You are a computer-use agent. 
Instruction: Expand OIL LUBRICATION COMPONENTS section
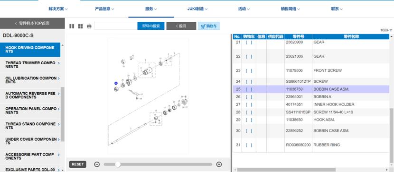(x=30, y=80)
